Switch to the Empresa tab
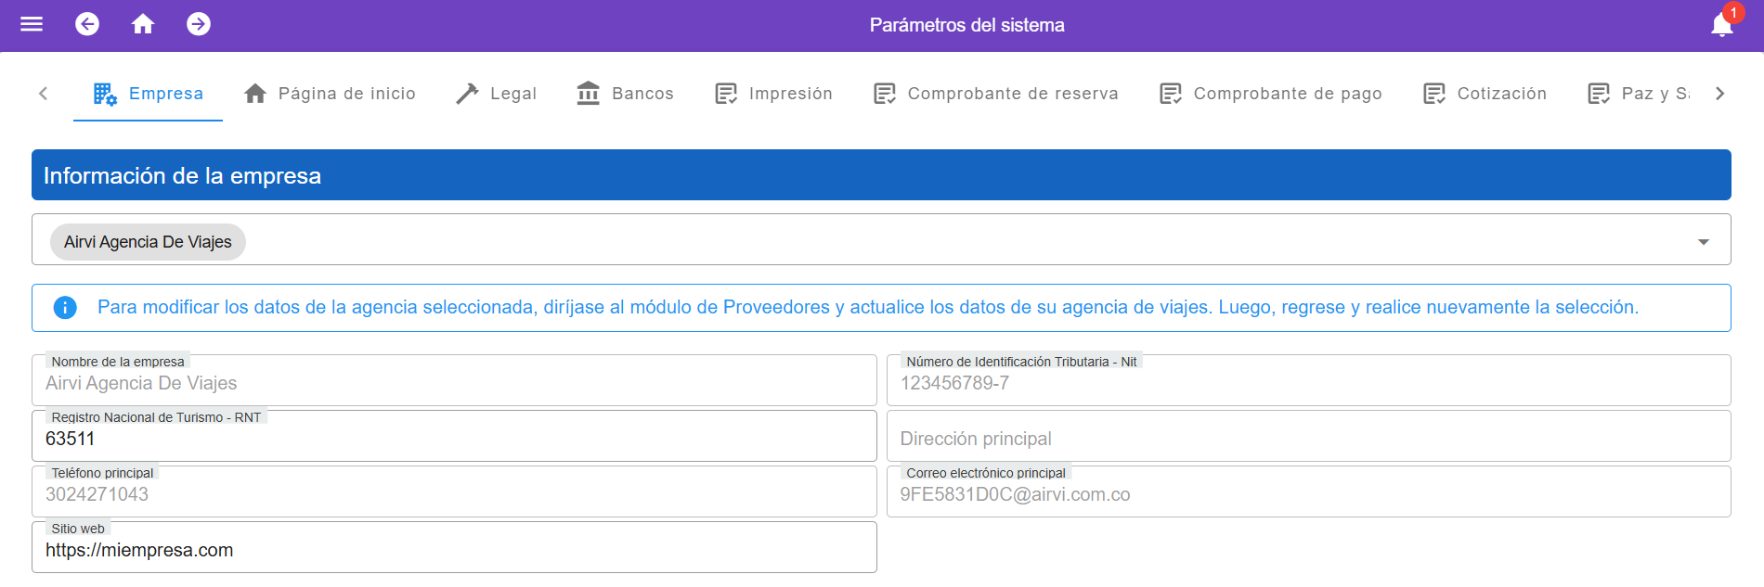Viewport: 1764px width, 587px height. pyautogui.click(x=149, y=94)
